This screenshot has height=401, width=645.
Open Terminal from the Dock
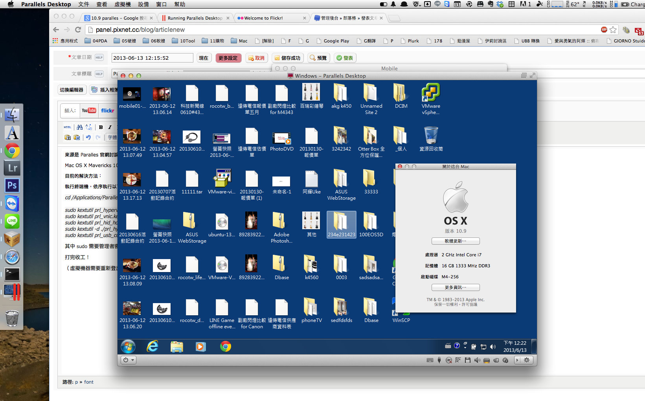[12, 274]
